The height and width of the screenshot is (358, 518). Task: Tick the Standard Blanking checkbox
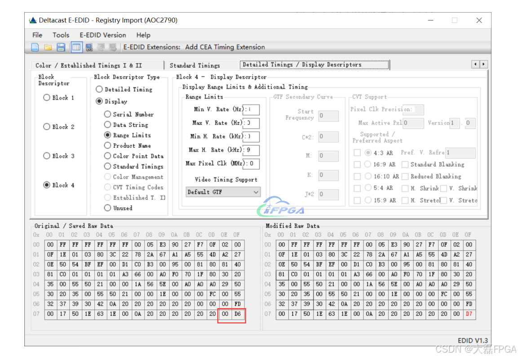click(405, 164)
